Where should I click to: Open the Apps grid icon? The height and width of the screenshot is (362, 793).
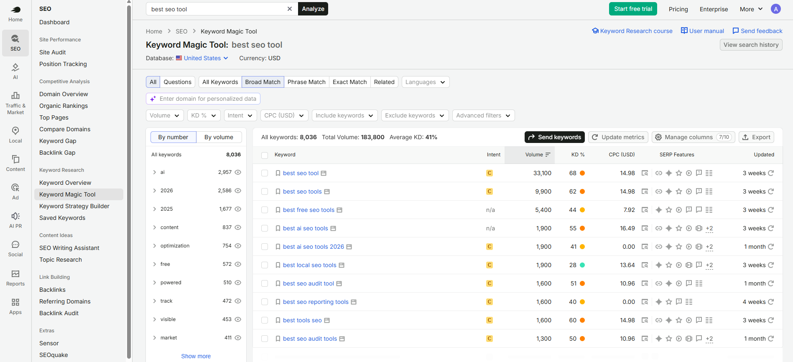click(15, 302)
